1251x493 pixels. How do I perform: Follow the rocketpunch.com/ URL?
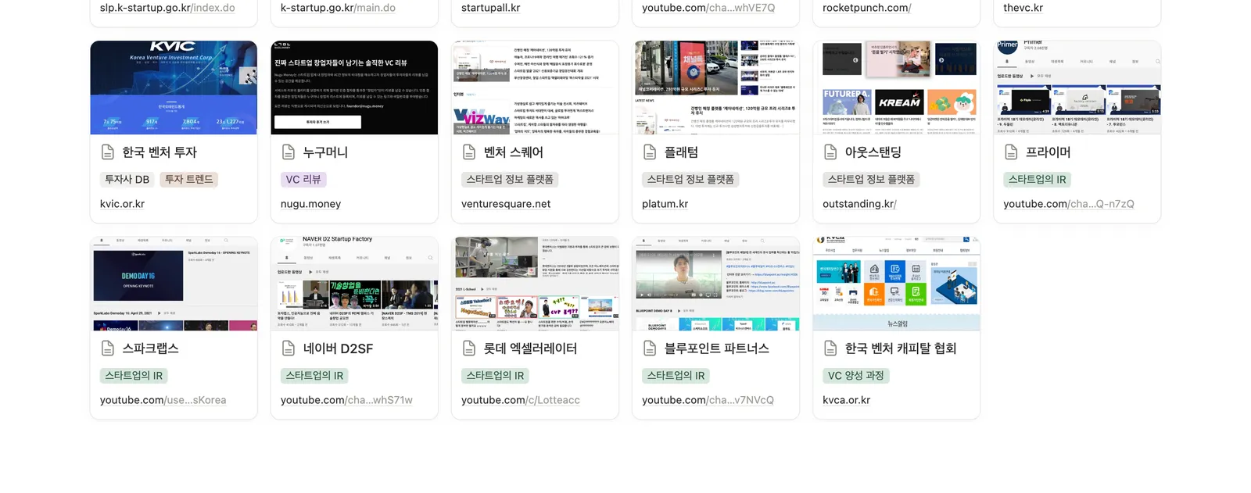866,8
